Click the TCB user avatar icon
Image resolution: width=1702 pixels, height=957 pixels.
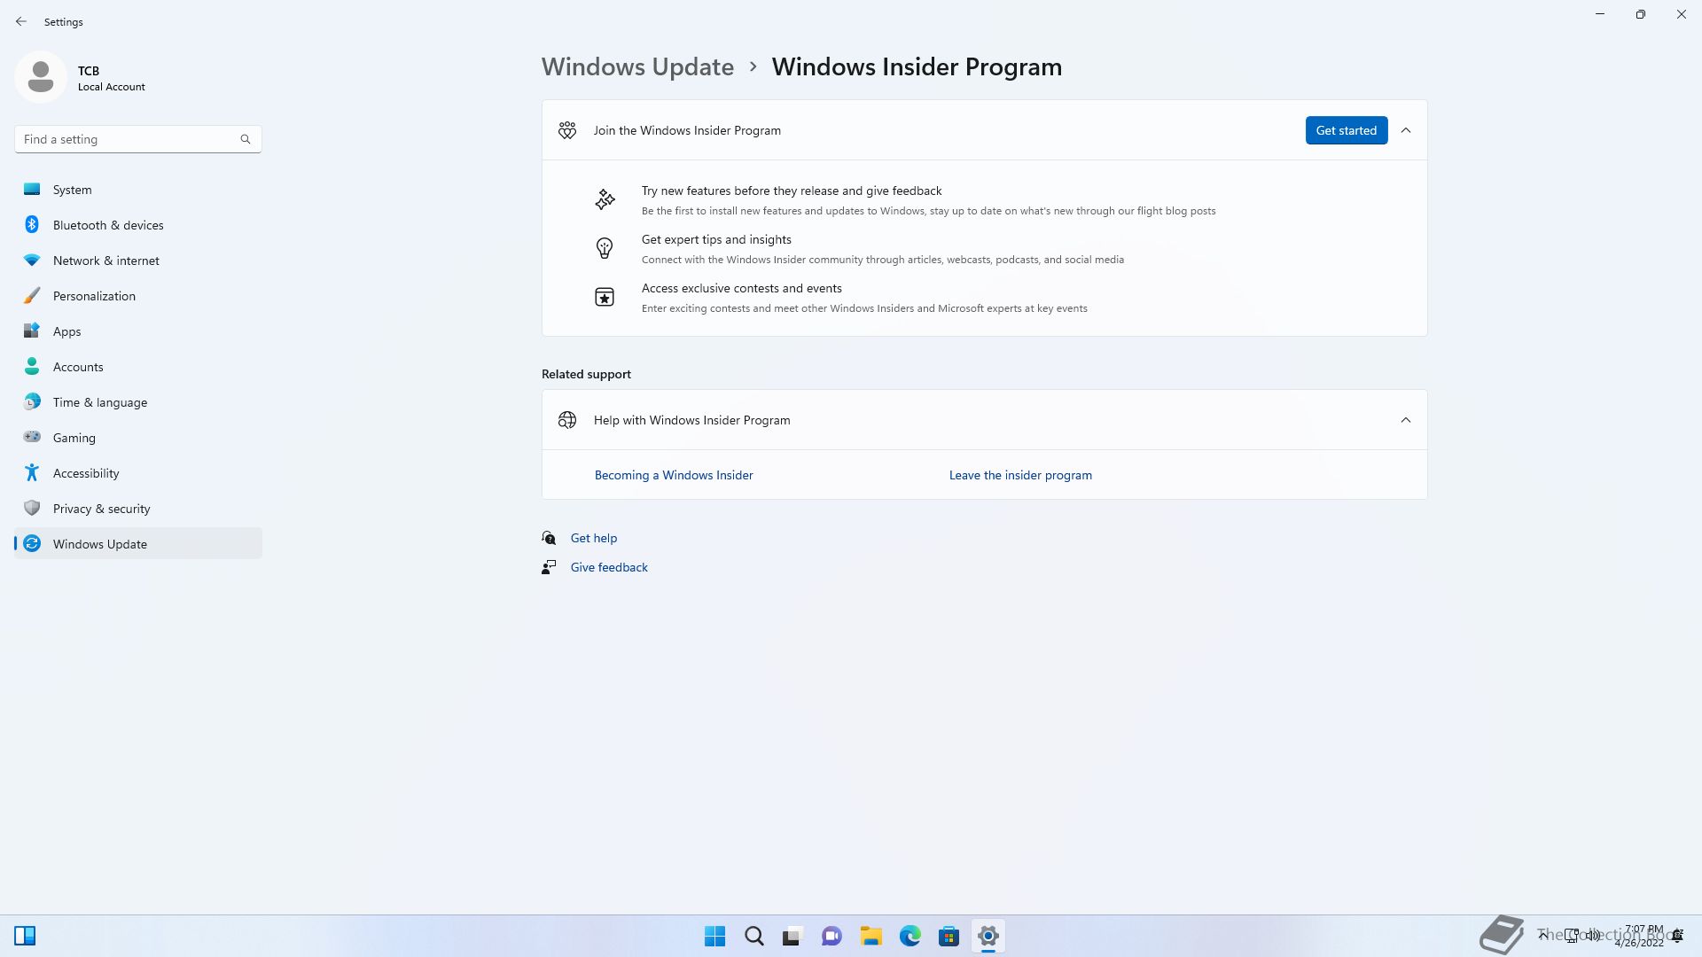coord(41,77)
